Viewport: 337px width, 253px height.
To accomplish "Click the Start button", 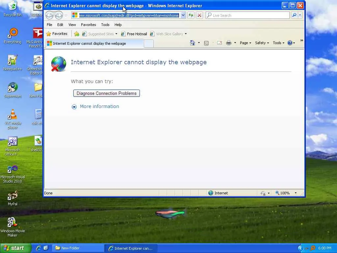I will pos(15,248).
